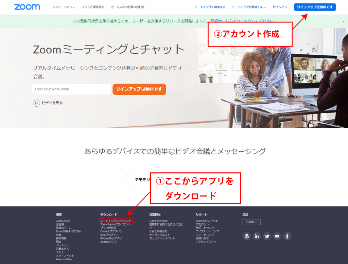Image resolution: width=348 pixels, height=264 pixels.
Task: Open the 計画と価格設定 footer link
Action: [158, 231]
